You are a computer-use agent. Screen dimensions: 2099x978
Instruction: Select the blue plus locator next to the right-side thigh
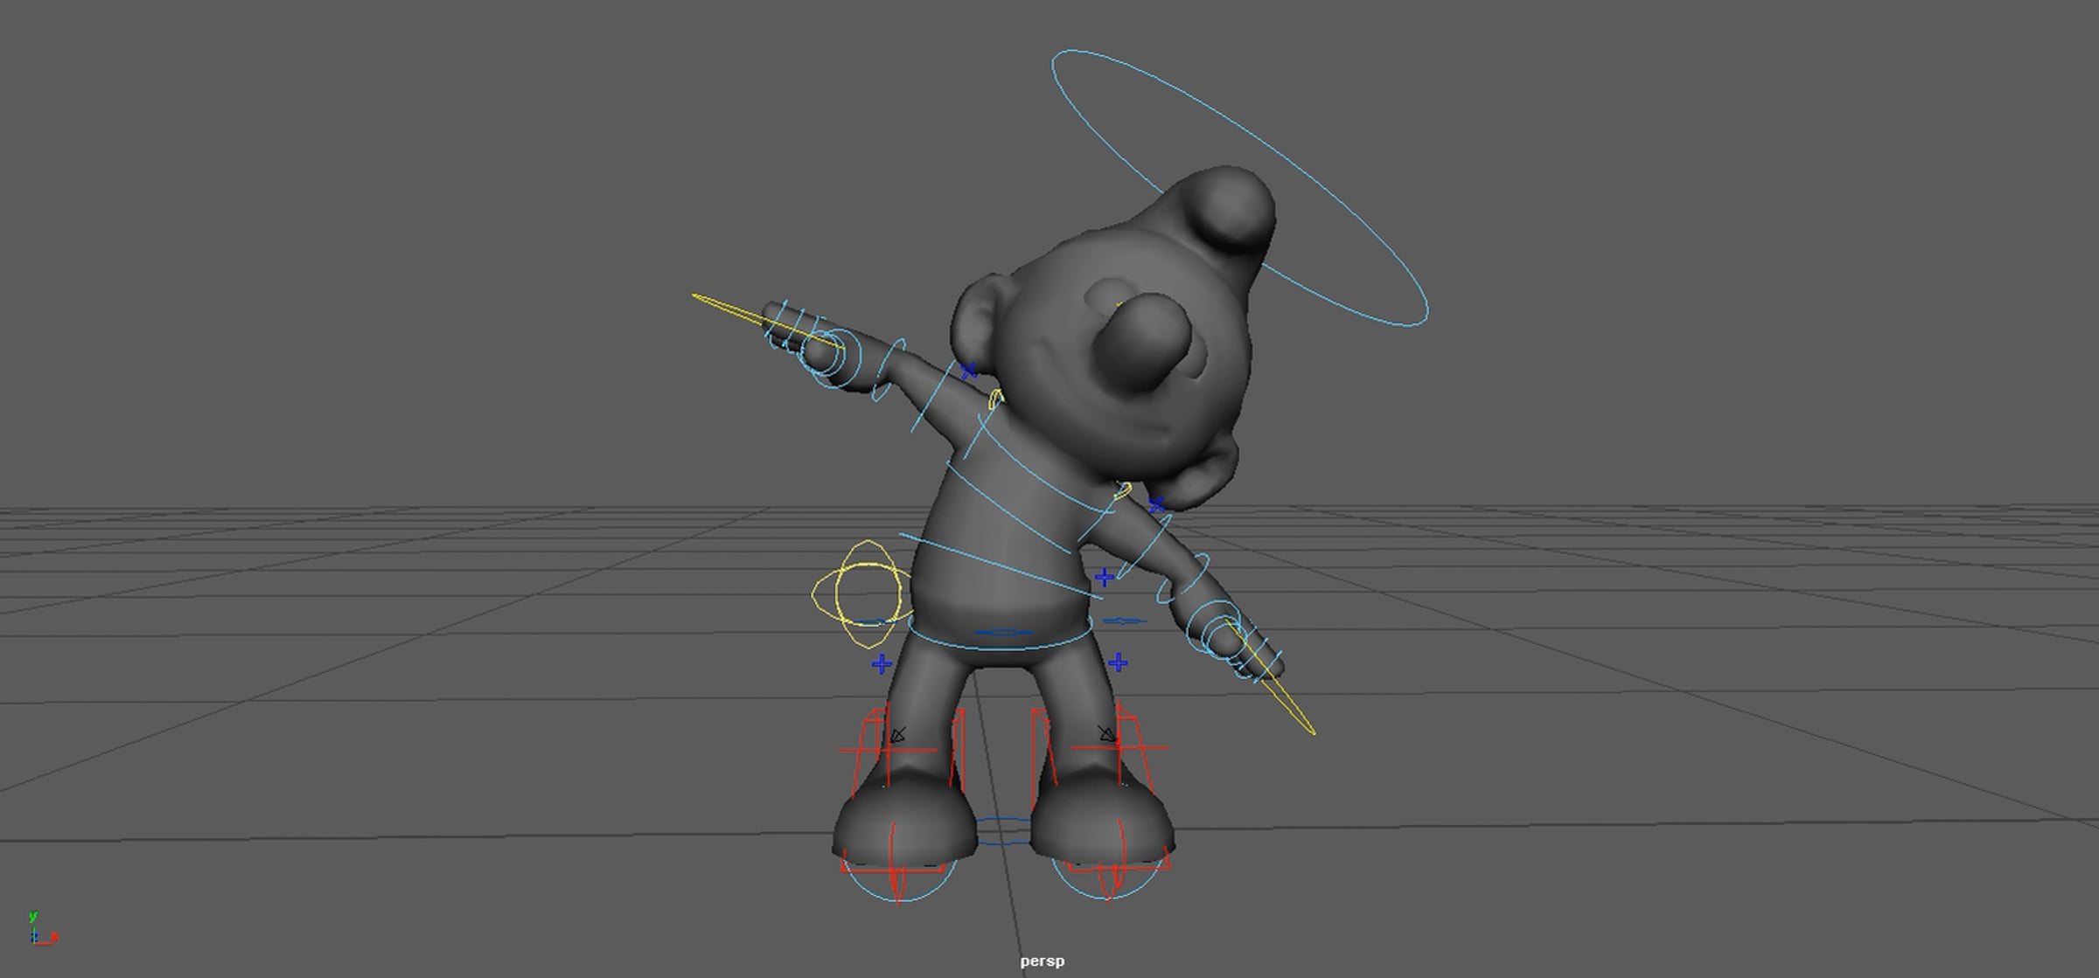1117,663
